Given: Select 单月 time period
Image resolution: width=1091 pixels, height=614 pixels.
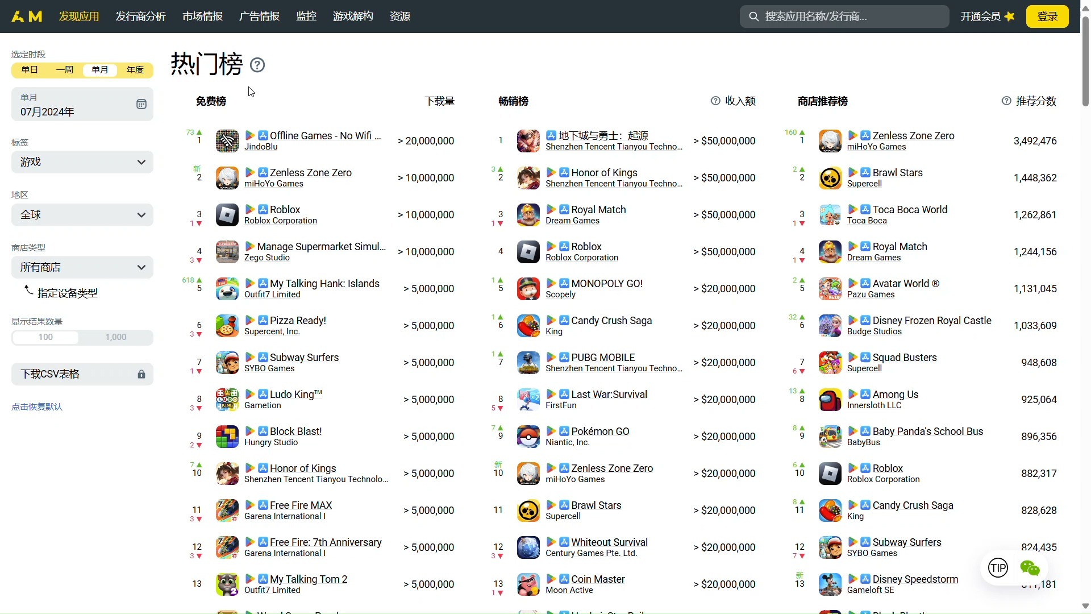Looking at the screenshot, I should (x=100, y=70).
